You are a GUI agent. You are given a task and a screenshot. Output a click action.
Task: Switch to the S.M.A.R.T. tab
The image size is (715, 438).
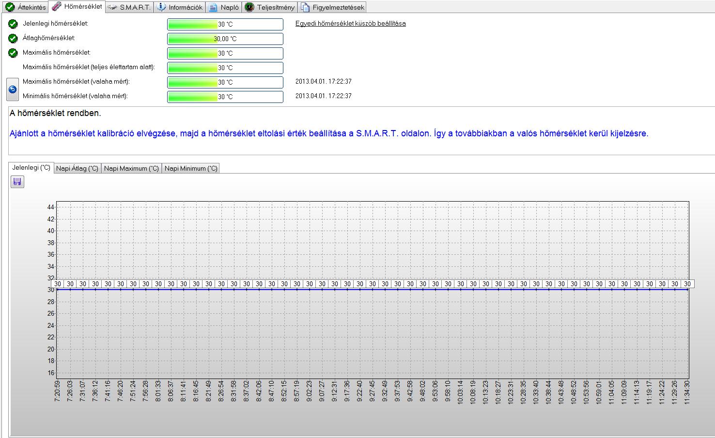coord(129,7)
